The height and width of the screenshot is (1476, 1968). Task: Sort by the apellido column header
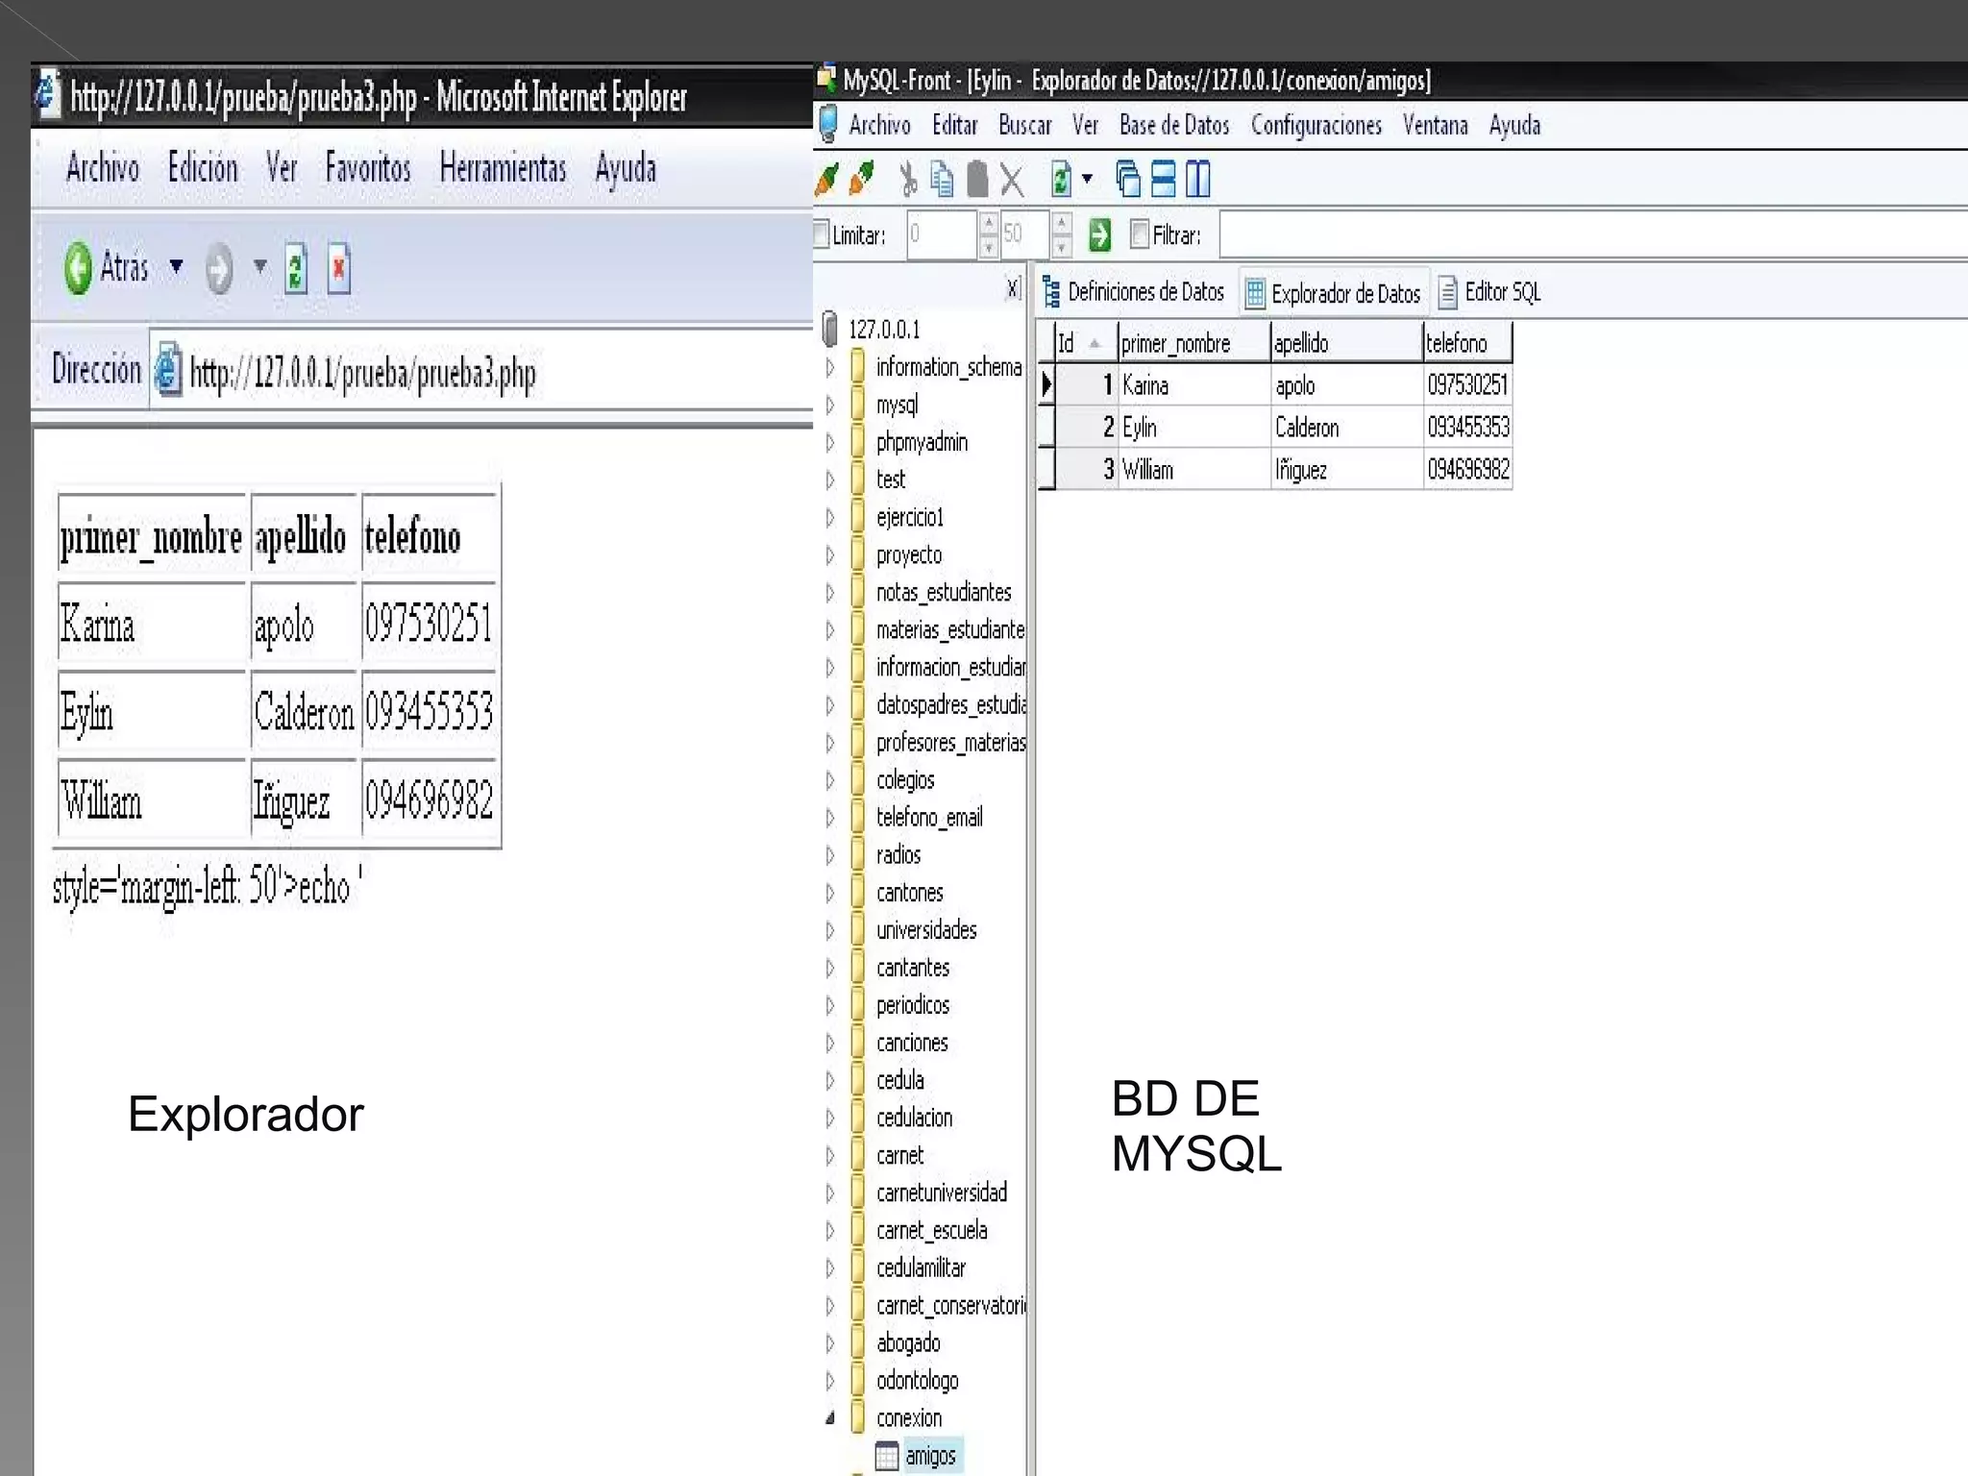coord(1345,343)
